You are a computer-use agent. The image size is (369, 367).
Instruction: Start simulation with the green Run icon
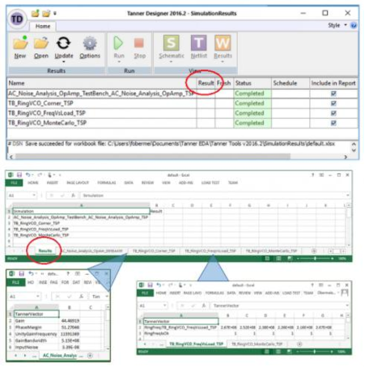click(x=119, y=43)
